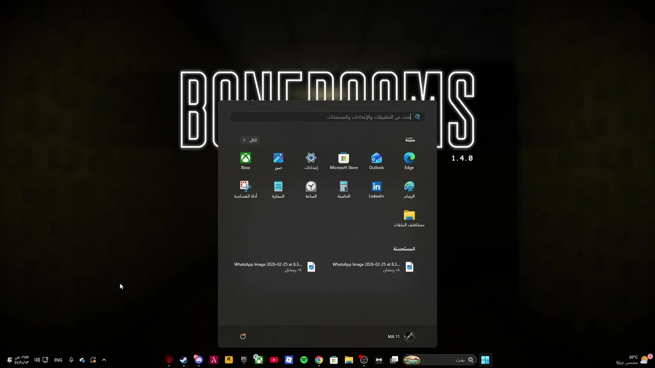Viewport: 655px width, 368px height.
Task: Open Snipping Tool (أداة القصاصة)
Action: (x=246, y=190)
